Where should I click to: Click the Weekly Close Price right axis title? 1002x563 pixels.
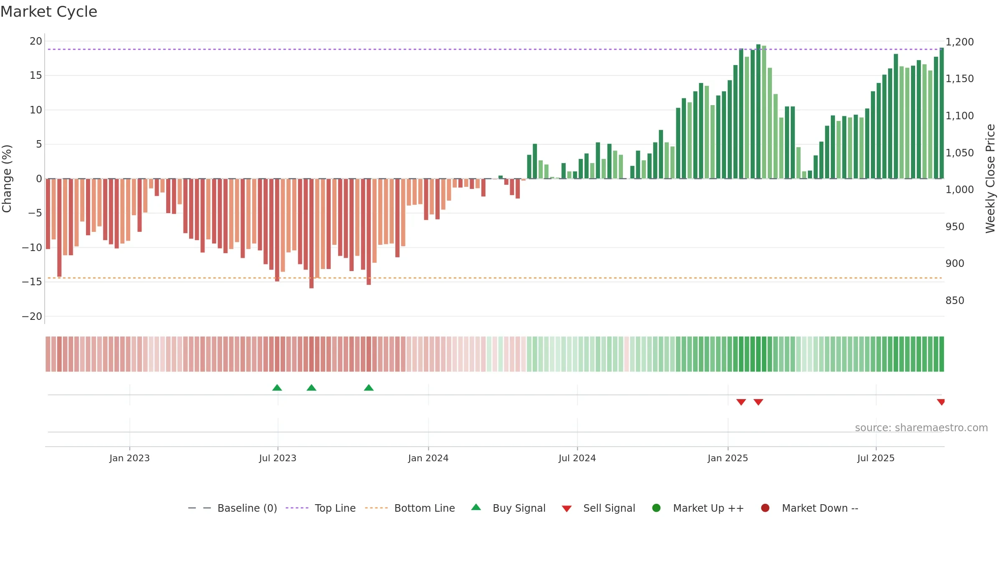point(991,178)
